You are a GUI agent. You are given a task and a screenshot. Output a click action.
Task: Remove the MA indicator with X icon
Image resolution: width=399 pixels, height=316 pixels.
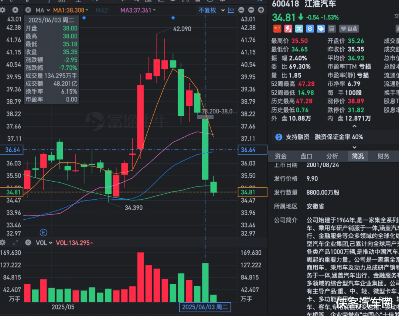tap(28, 10)
